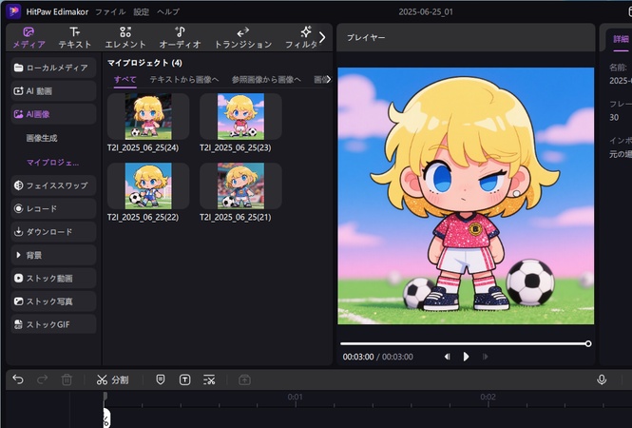
Task: Open the ヘルプ menu
Action: [168, 11]
